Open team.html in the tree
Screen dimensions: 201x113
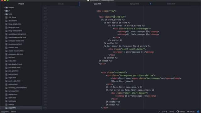click(x=12, y=98)
